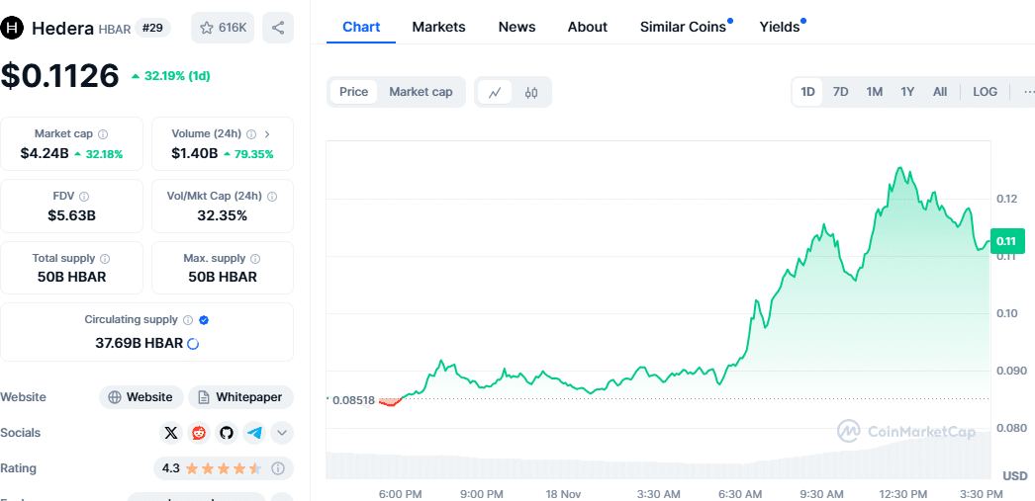Click the 4.3 star rating
Viewport: 1035px width, 501px height.
tap(212, 468)
